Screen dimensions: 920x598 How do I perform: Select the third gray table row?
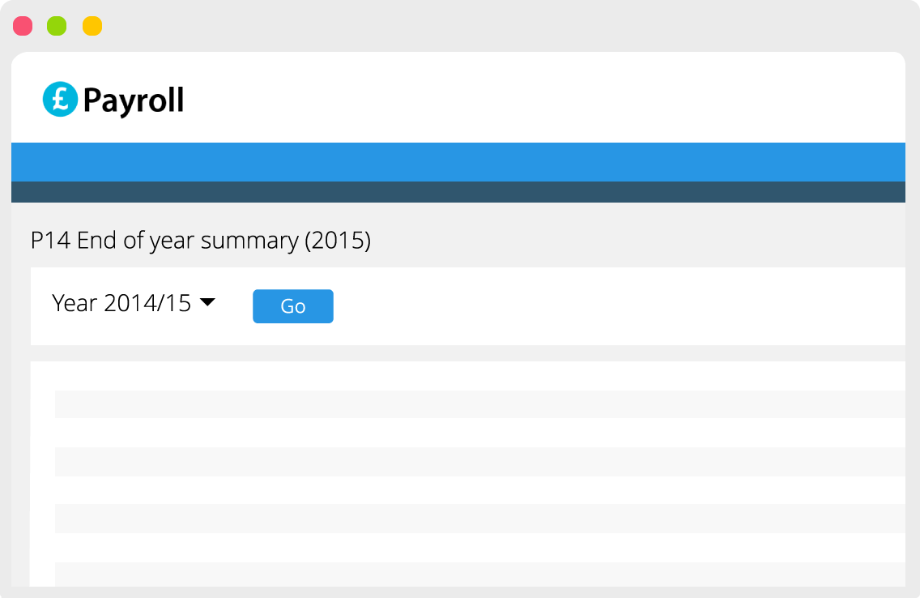479,518
